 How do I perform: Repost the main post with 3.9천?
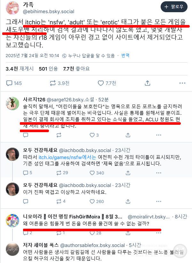pyautogui.click(x=60, y=83)
